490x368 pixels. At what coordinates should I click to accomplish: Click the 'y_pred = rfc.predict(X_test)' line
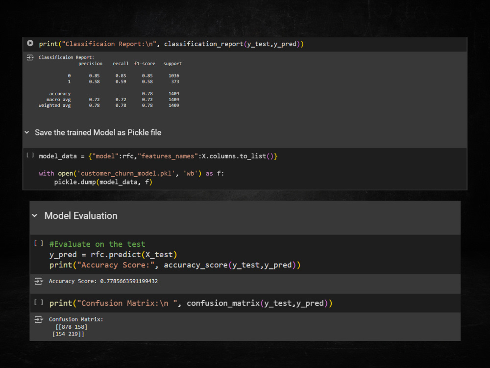point(113,255)
